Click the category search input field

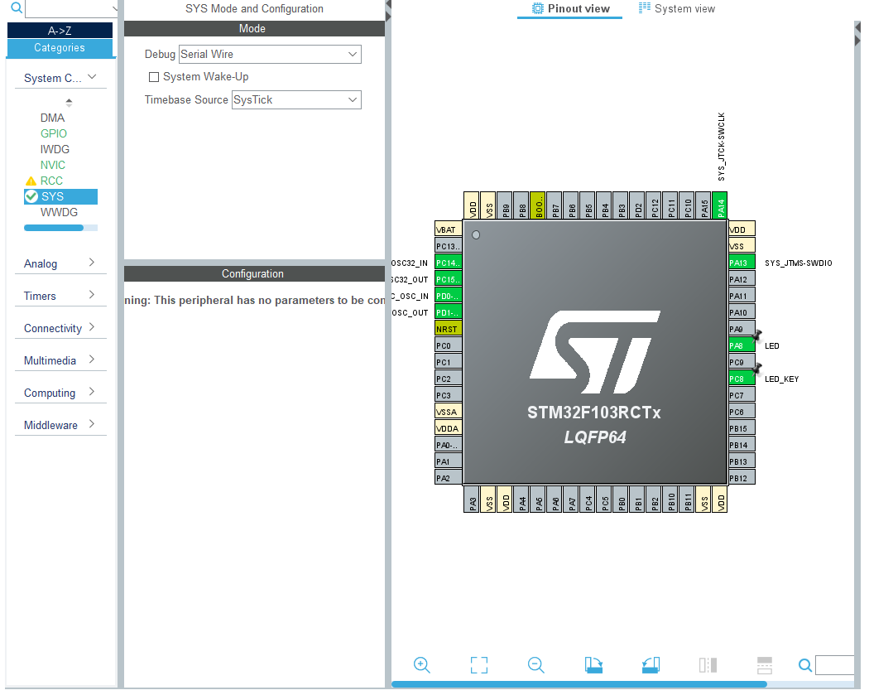tap(68, 8)
